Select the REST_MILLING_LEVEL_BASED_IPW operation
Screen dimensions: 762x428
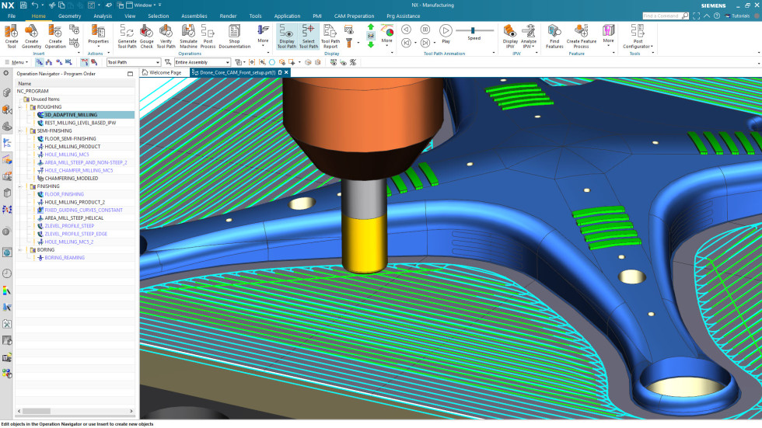[x=80, y=123]
